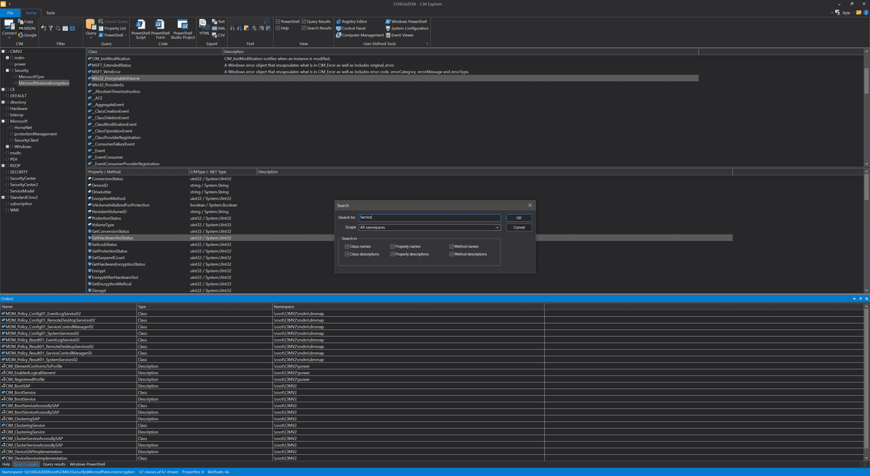Click the funnel filter icon
This screenshot has height=476, width=870.
coord(50,29)
